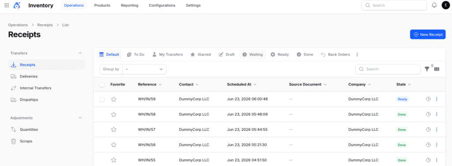Sort by the Source Document column
Viewport: 452px width, 166px height.
pos(308,85)
